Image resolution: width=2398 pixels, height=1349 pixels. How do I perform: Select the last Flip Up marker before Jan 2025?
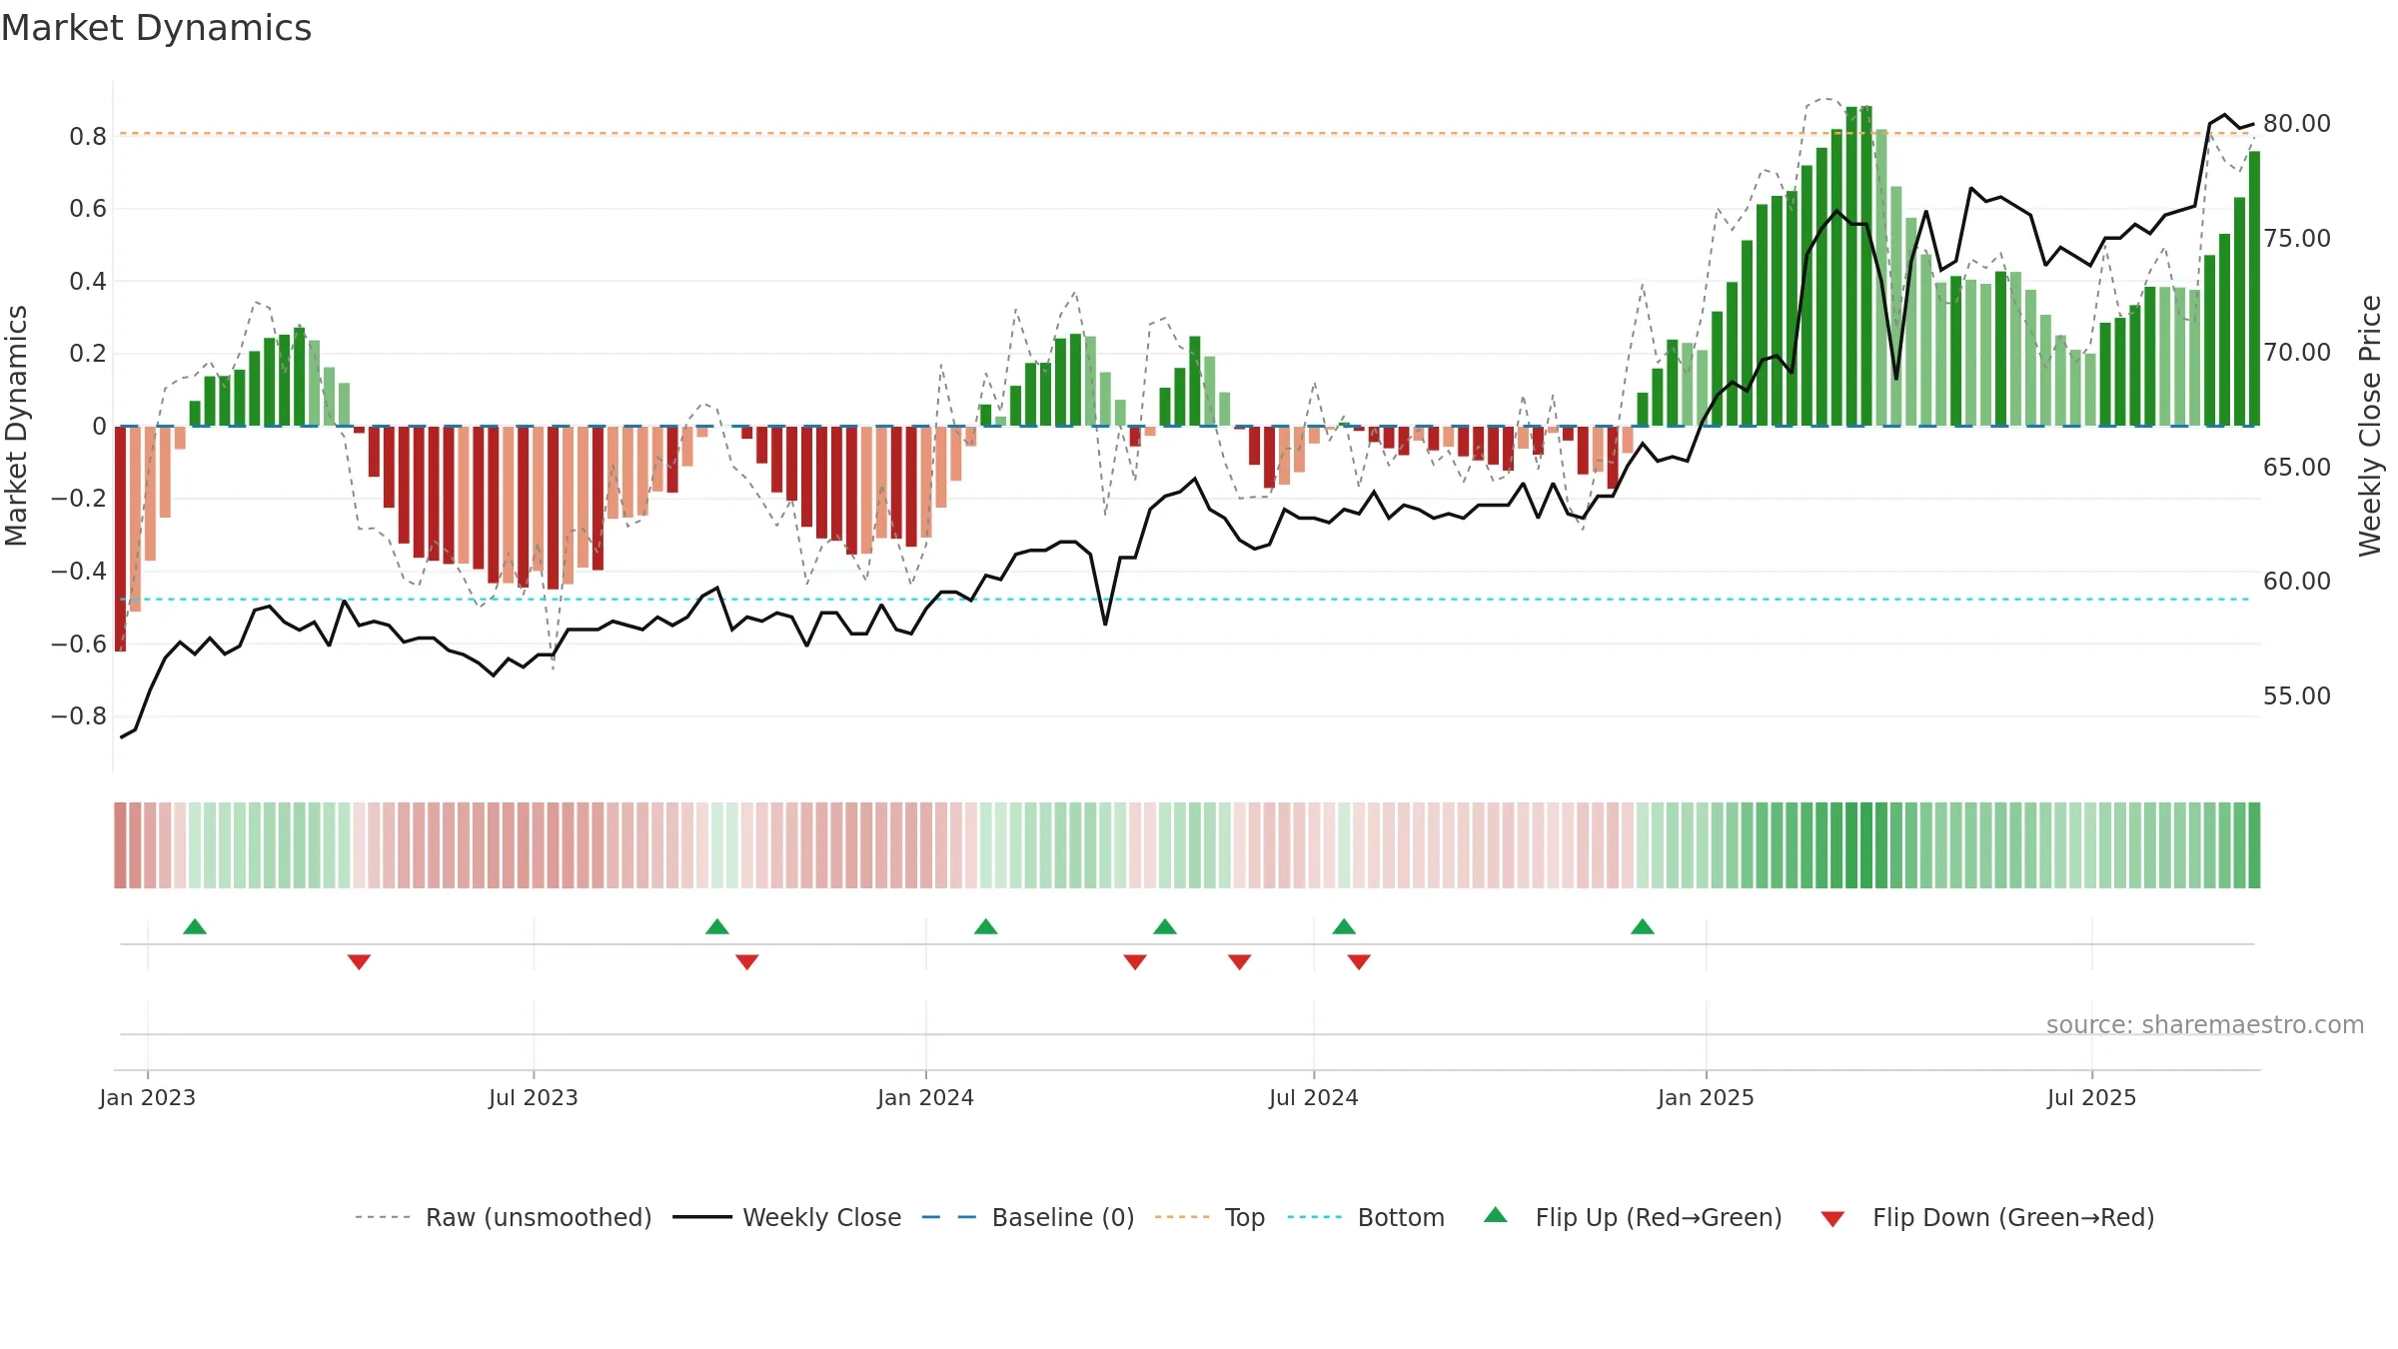pyautogui.click(x=1643, y=926)
